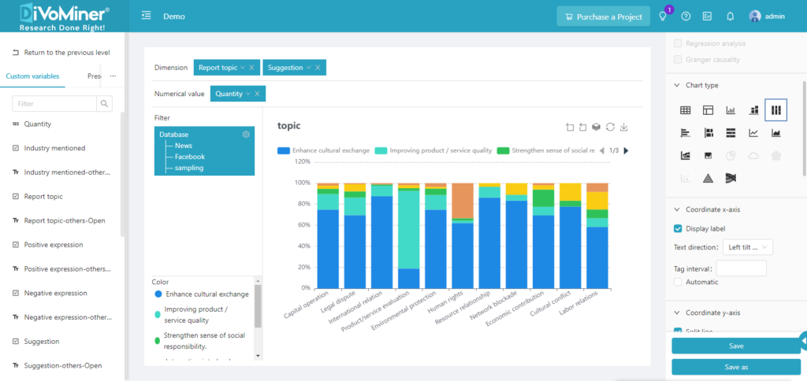This screenshot has height=381, width=807.
Task: Select News under Database filter
Action: 183,146
